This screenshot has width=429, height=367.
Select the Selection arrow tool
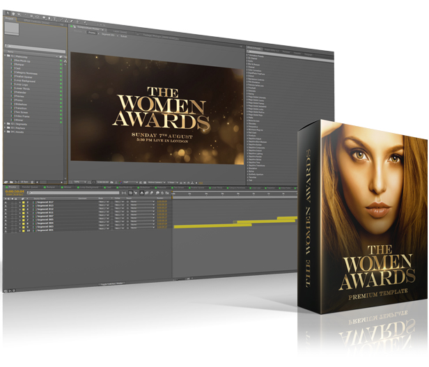tap(8, 13)
